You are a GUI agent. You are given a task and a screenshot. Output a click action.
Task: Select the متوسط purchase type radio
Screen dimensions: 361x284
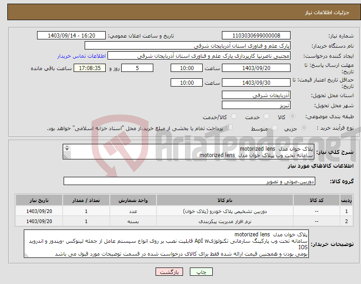pos(275,128)
